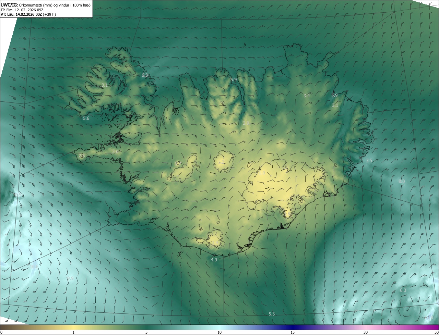Click the 0 tick on the color scale
This screenshot has width=439, height=335.
coord(1,332)
